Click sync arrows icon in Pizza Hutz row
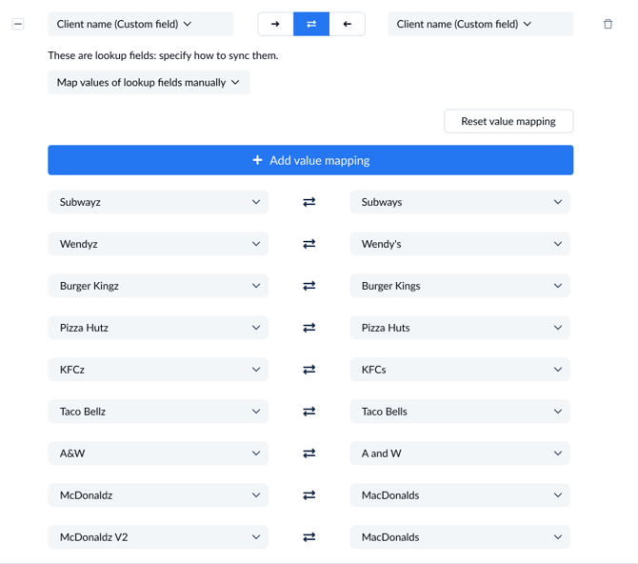638x564 pixels. click(309, 328)
